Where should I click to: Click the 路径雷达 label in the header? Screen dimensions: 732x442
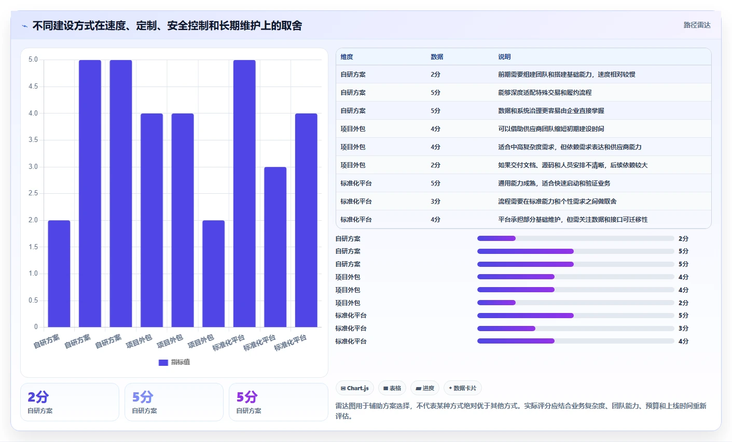(x=697, y=25)
